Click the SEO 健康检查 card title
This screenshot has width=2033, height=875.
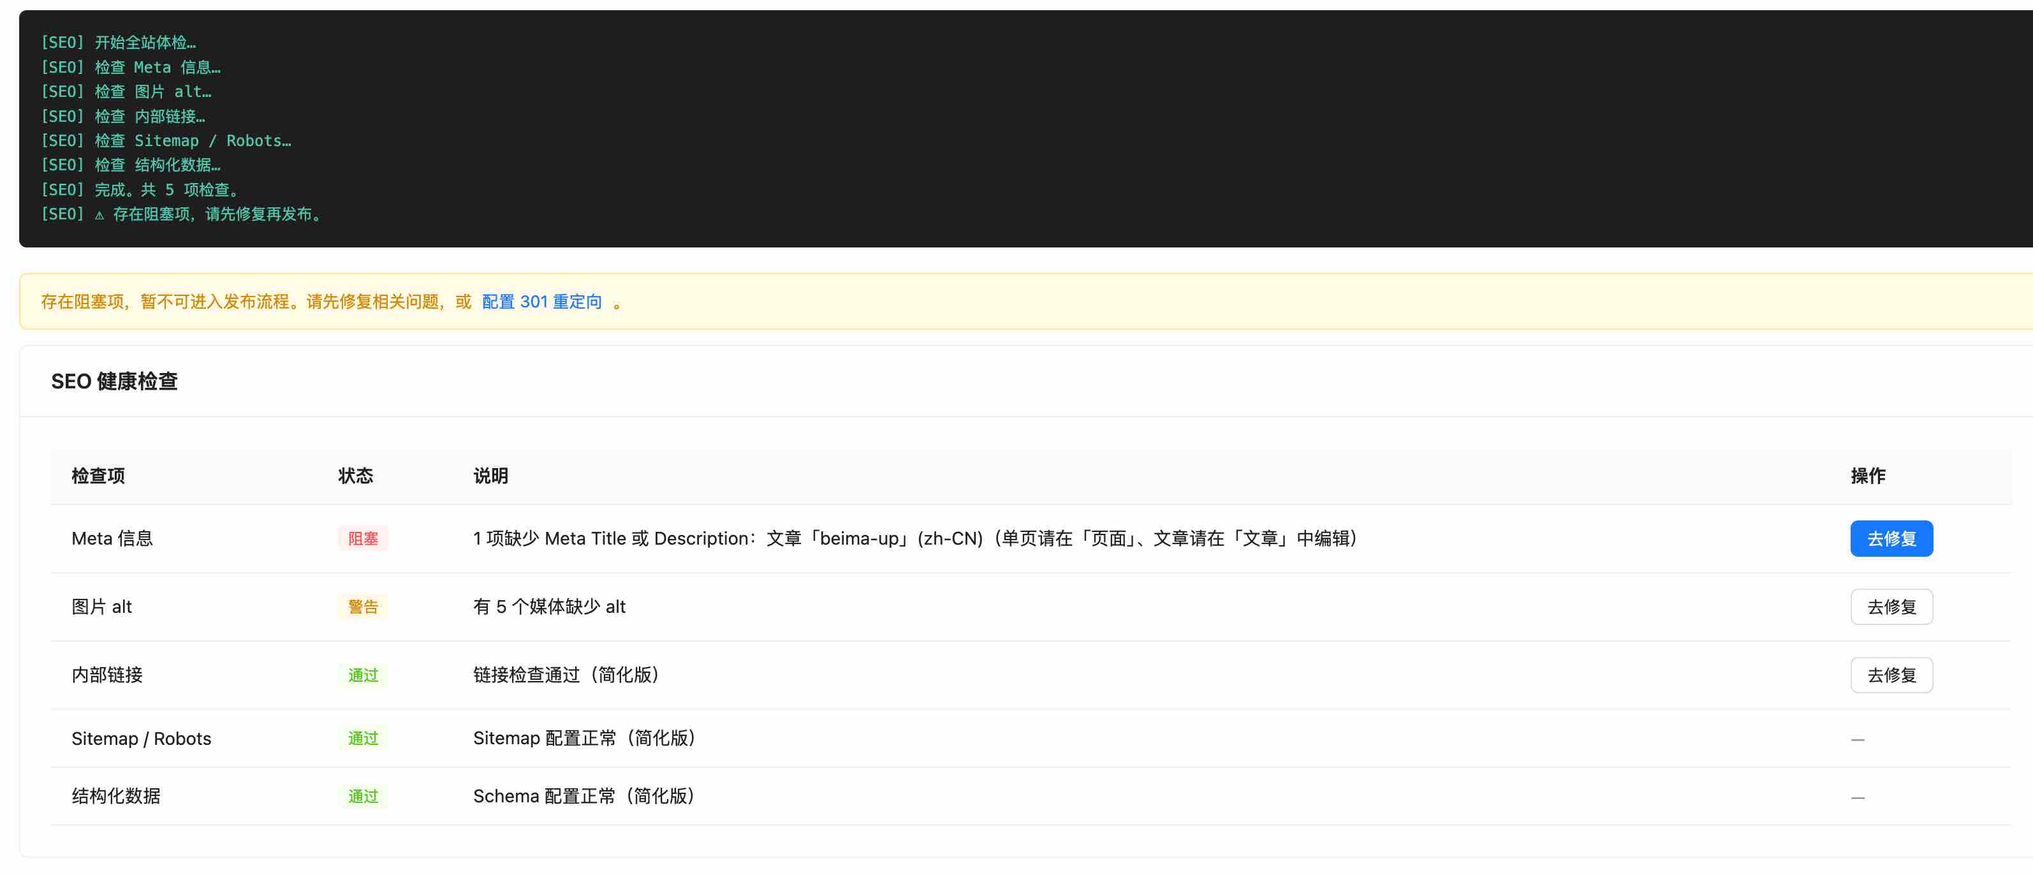coord(114,381)
